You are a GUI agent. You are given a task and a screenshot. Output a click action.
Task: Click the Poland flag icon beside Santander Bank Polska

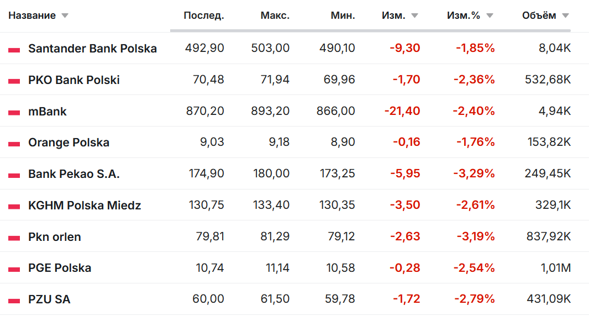pos(14,49)
